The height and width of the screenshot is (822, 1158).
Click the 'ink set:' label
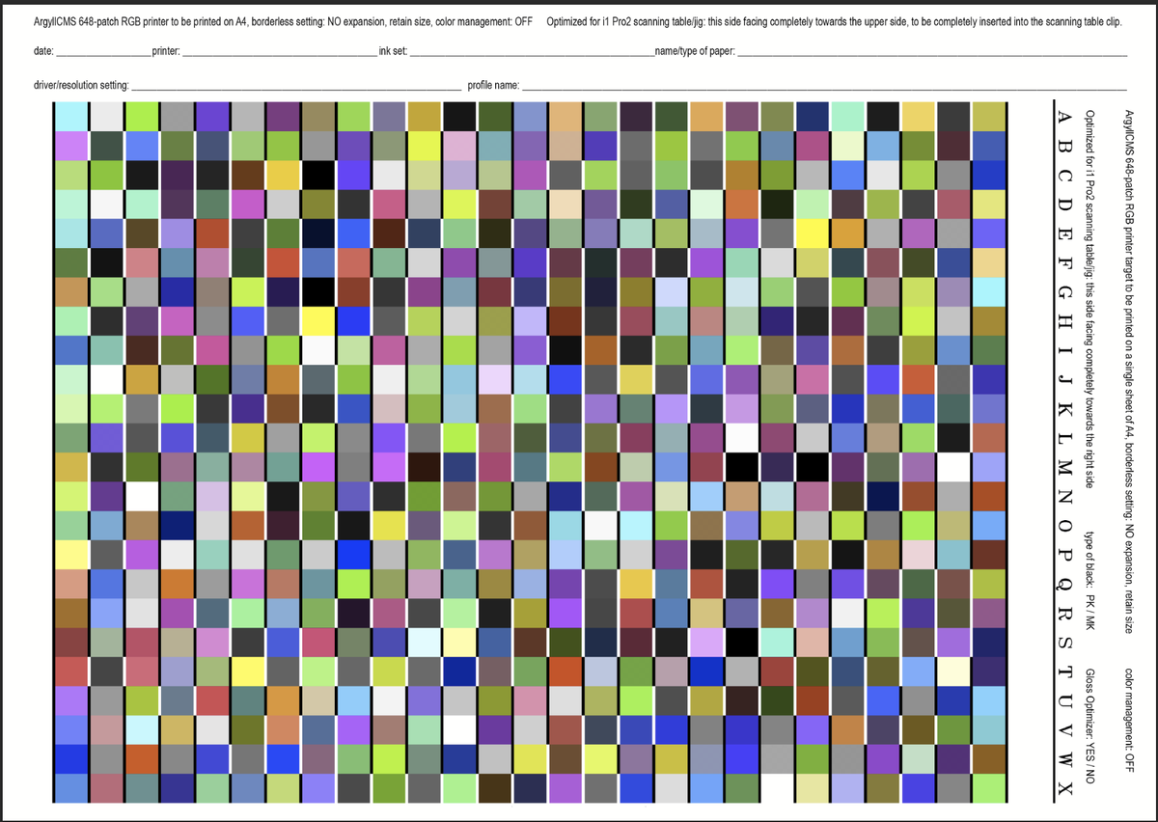pos(395,49)
